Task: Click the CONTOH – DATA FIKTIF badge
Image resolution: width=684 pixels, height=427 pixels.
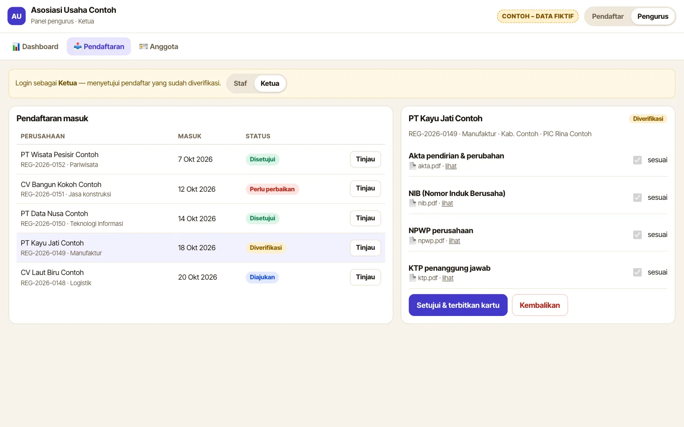Action: [538, 16]
